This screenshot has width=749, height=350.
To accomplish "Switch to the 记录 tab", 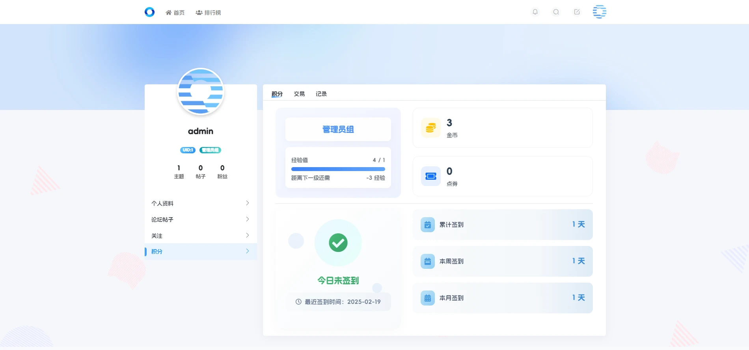I will click(x=321, y=94).
